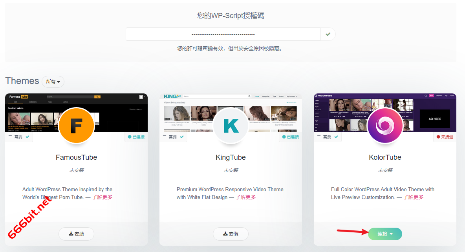
Task: Click the green checkmark beside the license key
Action: pos(328,34)
